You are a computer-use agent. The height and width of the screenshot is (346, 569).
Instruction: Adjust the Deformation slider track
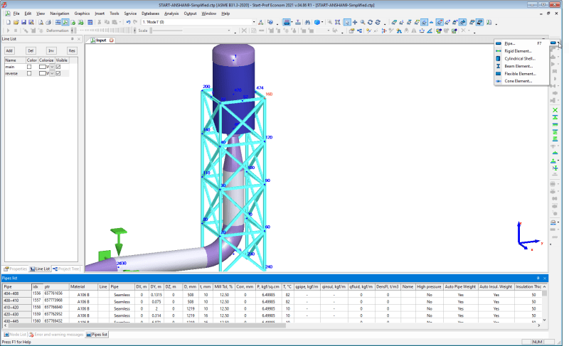103,31
